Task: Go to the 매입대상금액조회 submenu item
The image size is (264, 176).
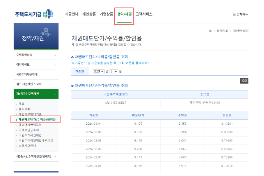Action: tap(30, 125)
